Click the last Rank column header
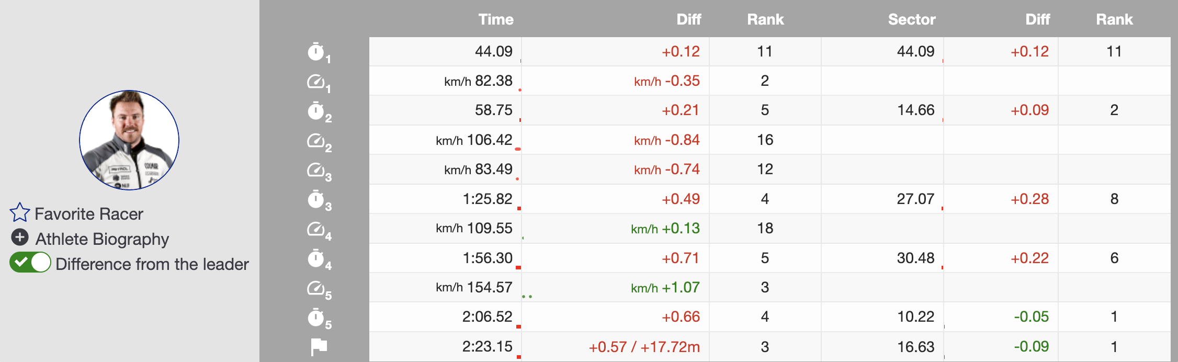1178x362 pixels. (x=1114, y=19)
